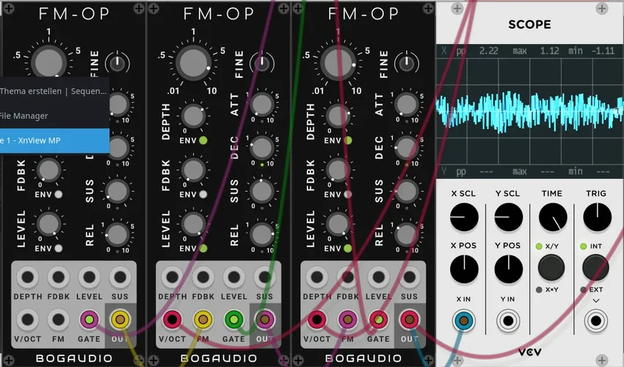Click the FM jack on the second FM-OP
This screenshot has height=367, width=624.
pos(203,319)
